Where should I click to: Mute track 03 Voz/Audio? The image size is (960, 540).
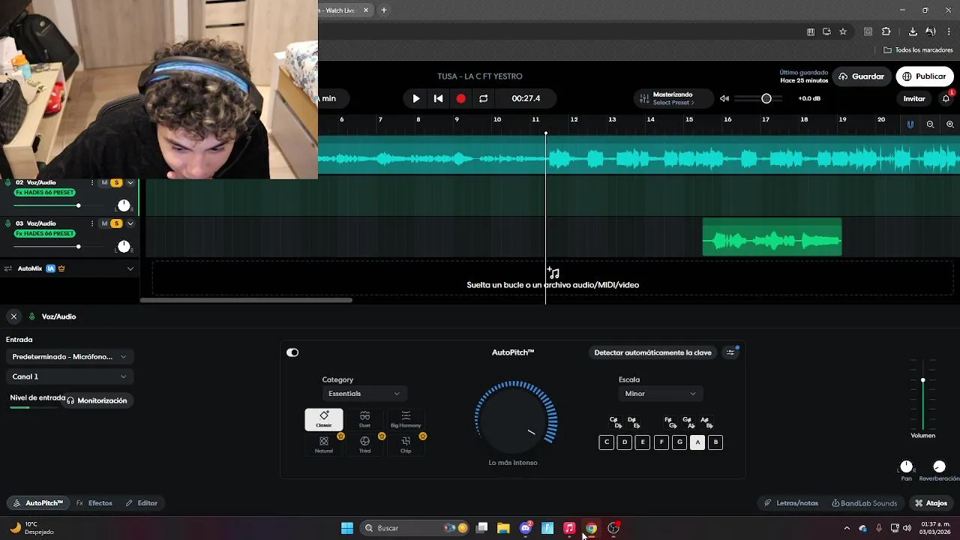click(x=104, y=223)
